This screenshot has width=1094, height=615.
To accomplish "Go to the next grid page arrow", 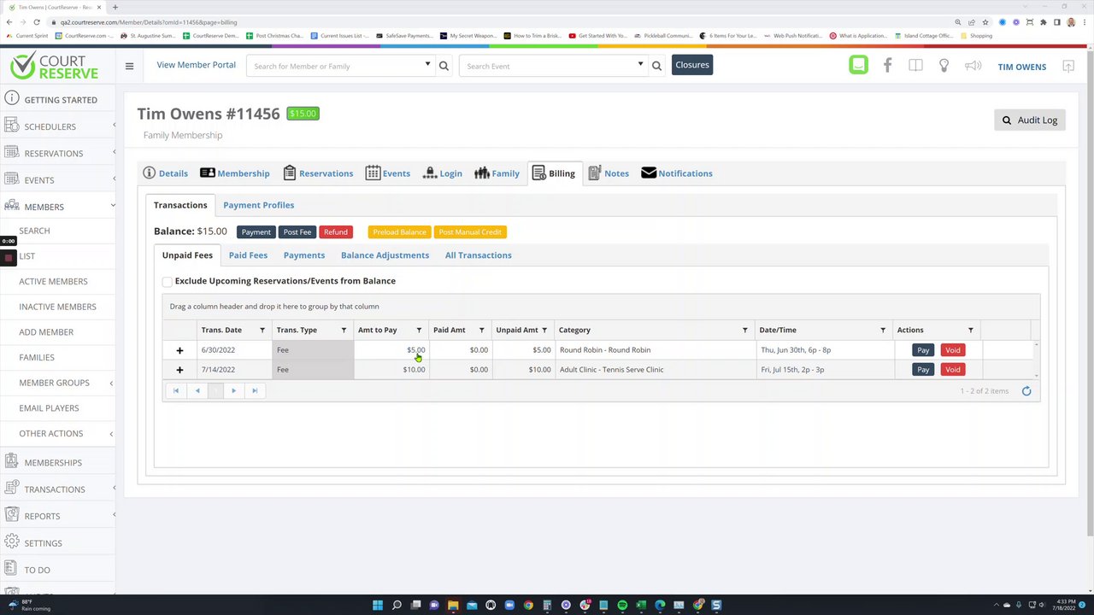I will [233, 390].
